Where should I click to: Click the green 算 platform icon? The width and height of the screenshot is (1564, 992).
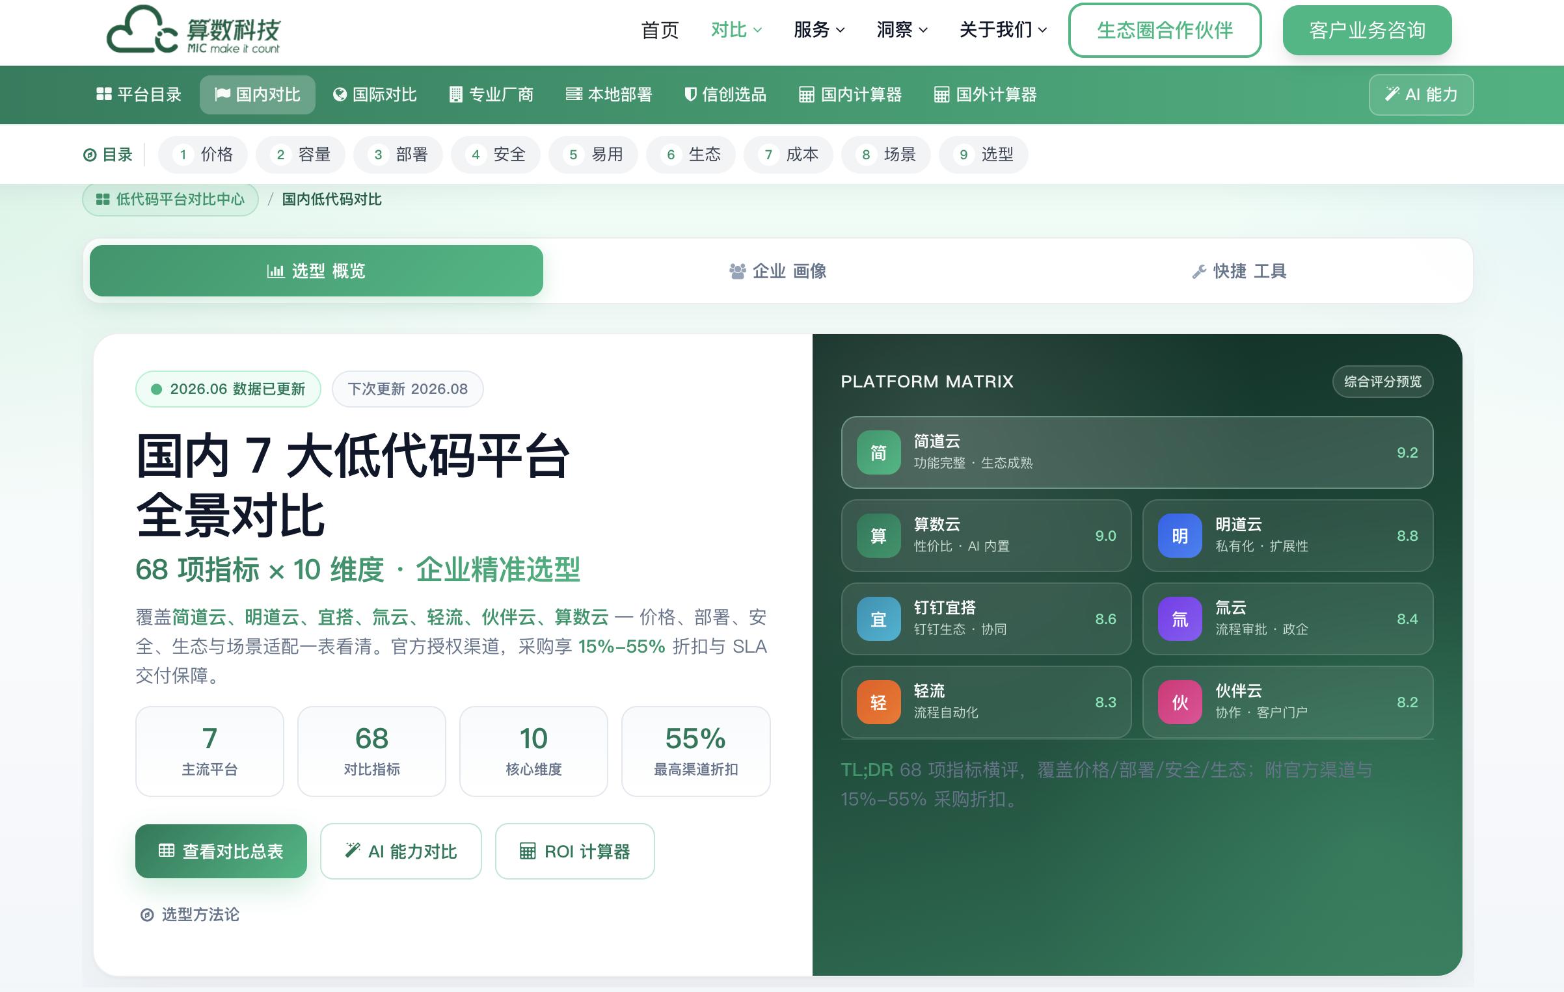(878, 536)
